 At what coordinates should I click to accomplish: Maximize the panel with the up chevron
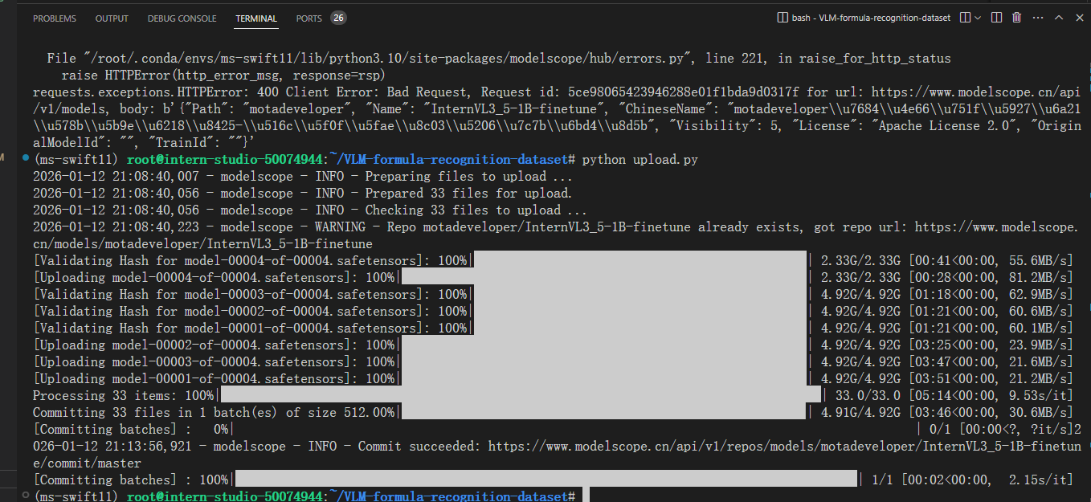click(x=1058, y=18)
